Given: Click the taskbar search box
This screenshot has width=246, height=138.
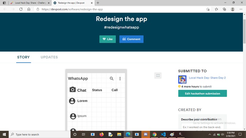Looking at the screenshot, I should click(40, 134).
